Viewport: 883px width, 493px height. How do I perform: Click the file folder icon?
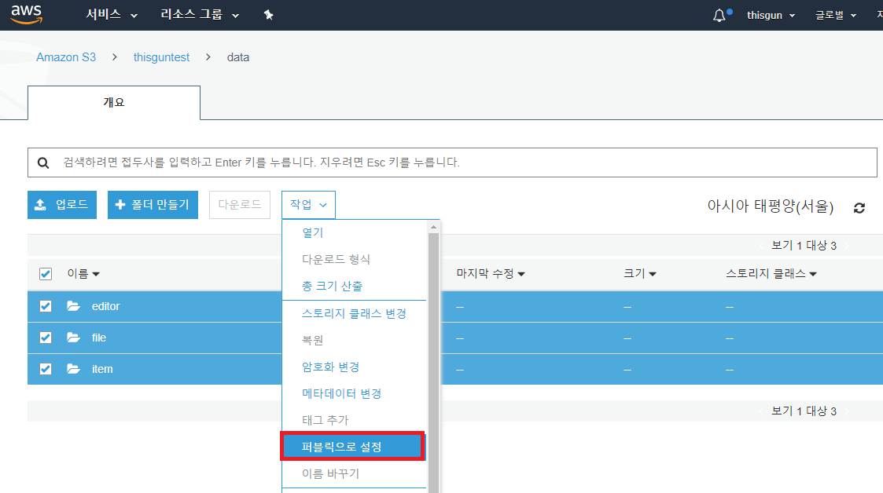pyautogui.click(x=74, y=338)
